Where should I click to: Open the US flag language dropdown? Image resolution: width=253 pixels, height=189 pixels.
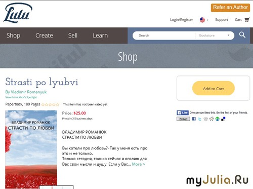click(x=204, y=20)
